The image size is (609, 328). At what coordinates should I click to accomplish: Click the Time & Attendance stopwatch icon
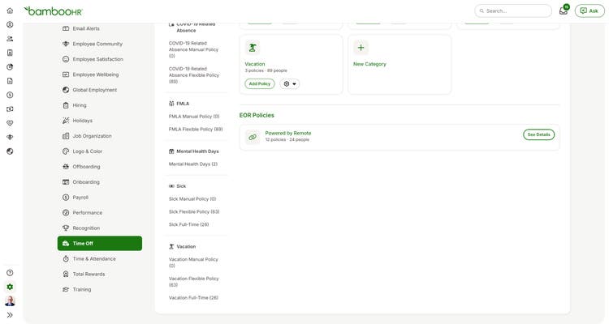pos(66,258)
